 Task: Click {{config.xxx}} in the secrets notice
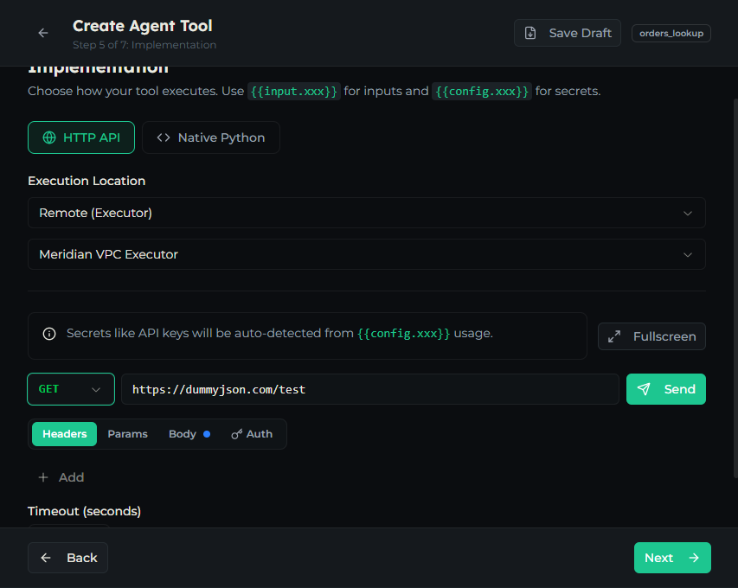pos(403,334)
